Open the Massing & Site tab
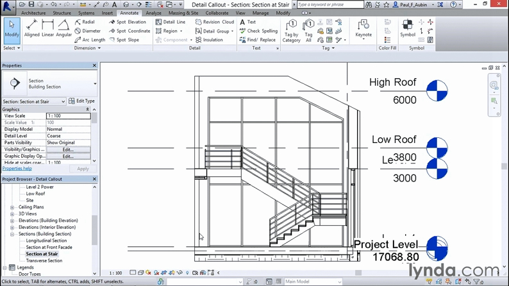This screenshot has height=286, width=509. 183,13
